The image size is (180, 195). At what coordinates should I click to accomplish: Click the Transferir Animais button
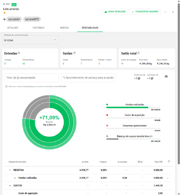(x=145, y=12)
